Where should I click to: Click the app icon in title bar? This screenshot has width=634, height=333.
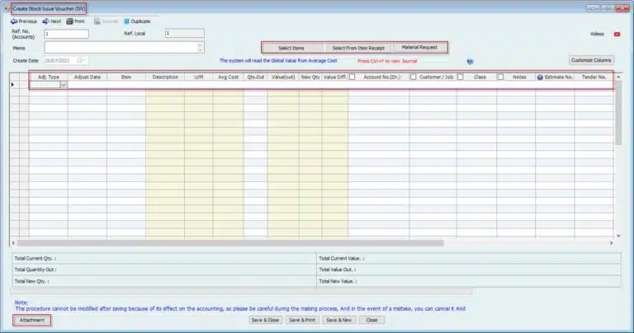tap(7, 8)
